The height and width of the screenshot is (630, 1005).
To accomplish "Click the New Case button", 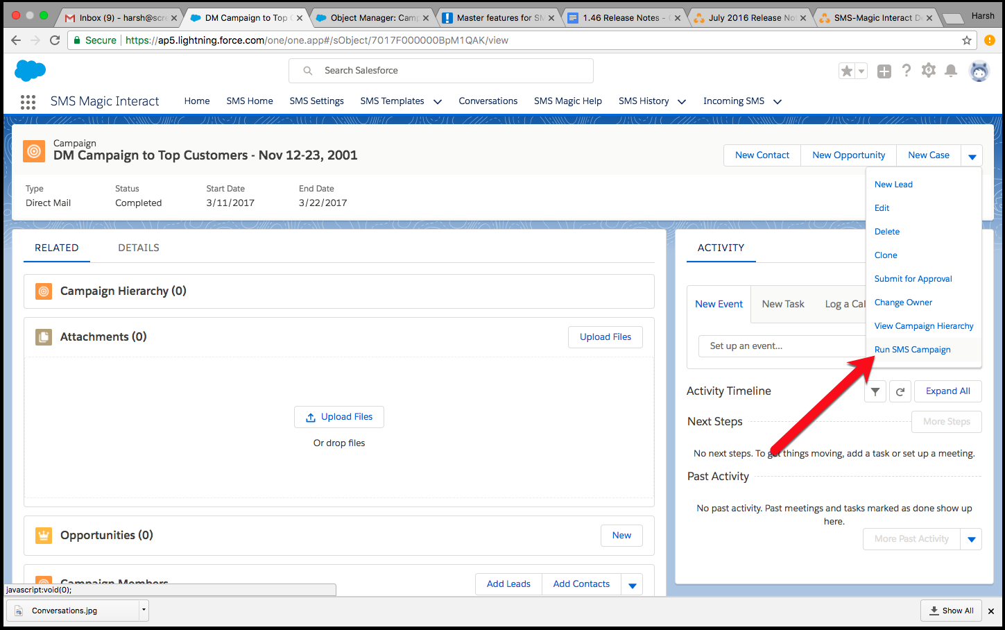I will point(929,155).
